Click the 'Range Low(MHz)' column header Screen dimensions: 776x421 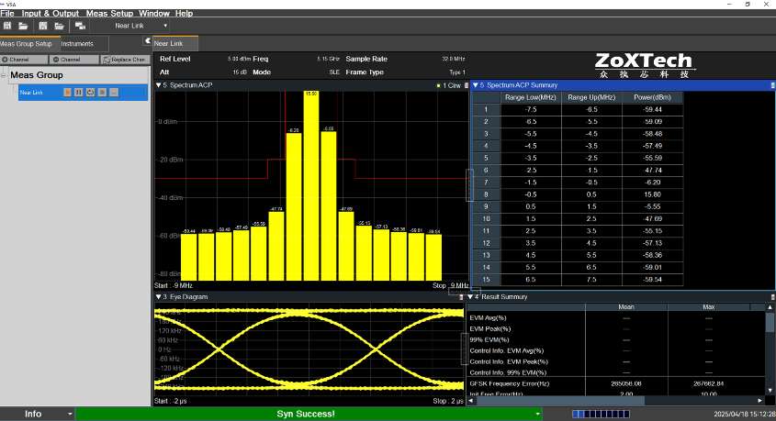tap(531, 97)
